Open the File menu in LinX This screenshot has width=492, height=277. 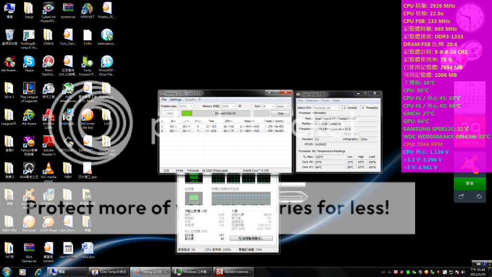point(164,100)
